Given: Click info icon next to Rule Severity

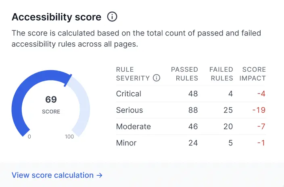Looking at the screenshot, I should [157, 78].
